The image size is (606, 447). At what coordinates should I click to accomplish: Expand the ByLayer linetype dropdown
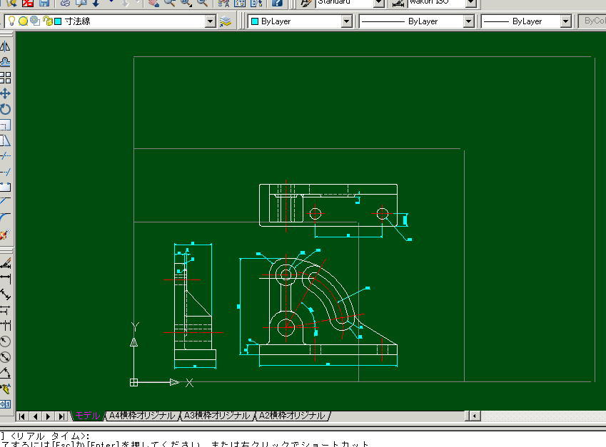click(468, 21)
